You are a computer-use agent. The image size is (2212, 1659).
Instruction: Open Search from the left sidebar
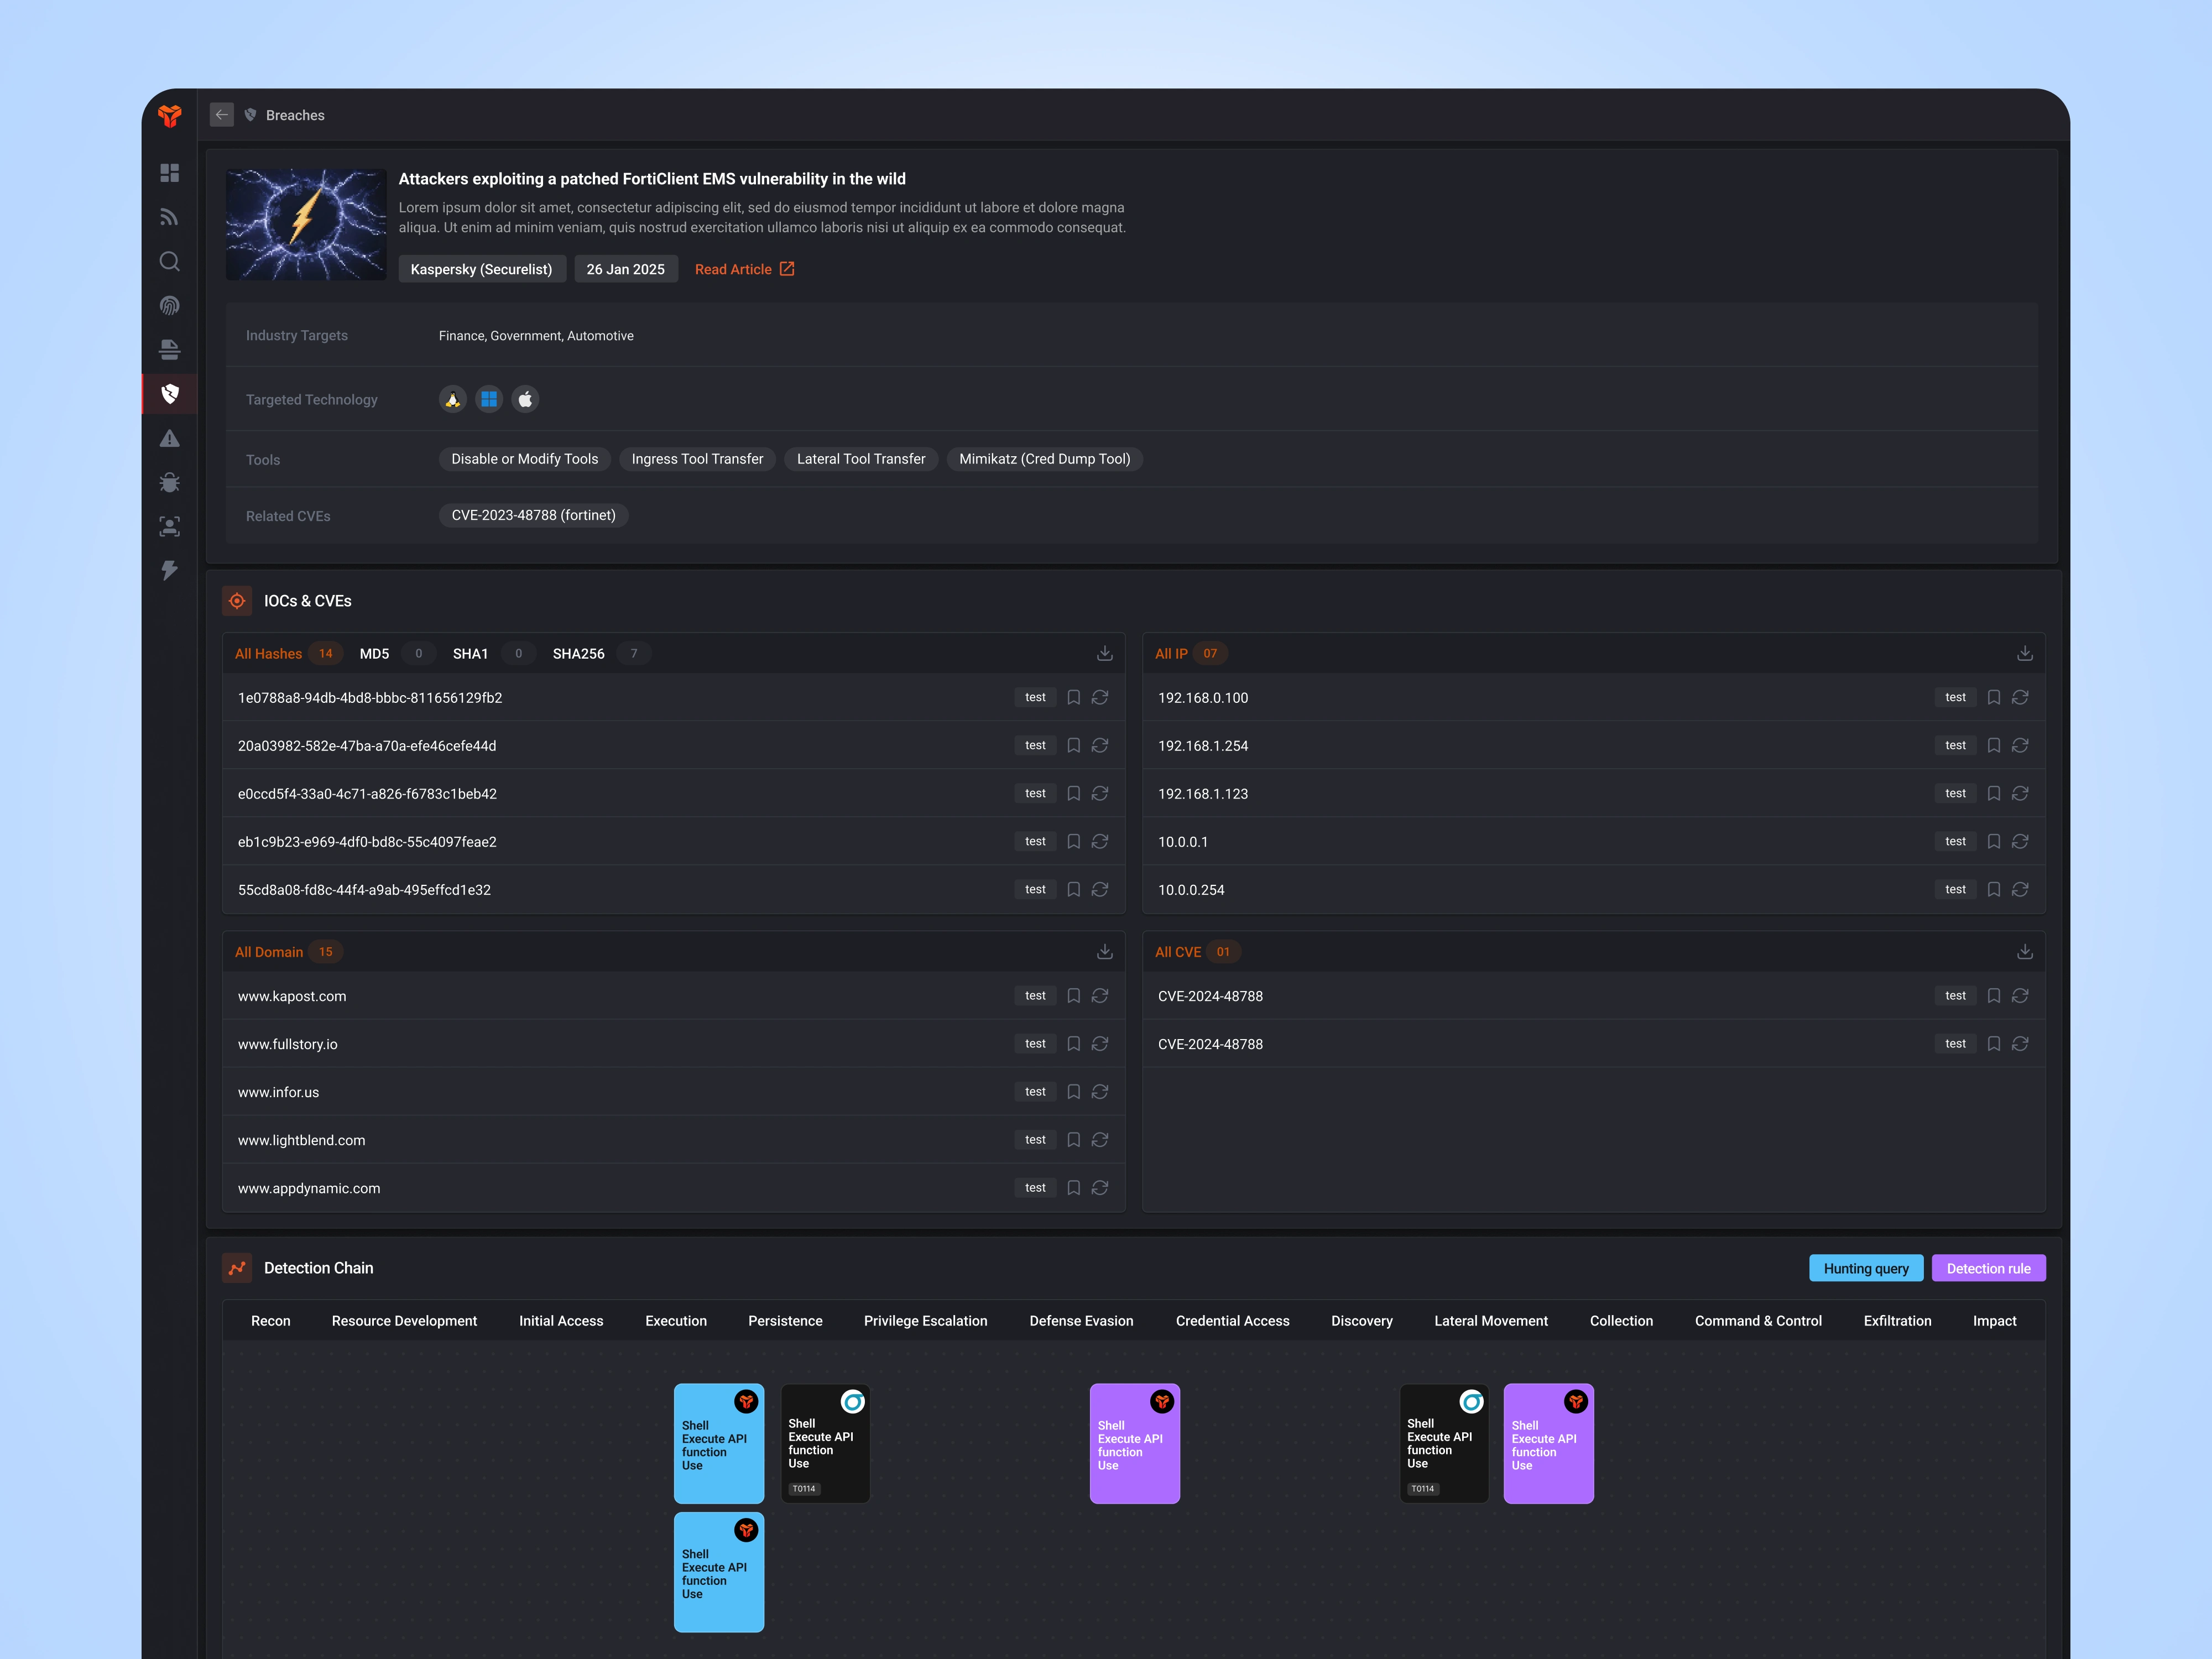(x=169, y=261)
